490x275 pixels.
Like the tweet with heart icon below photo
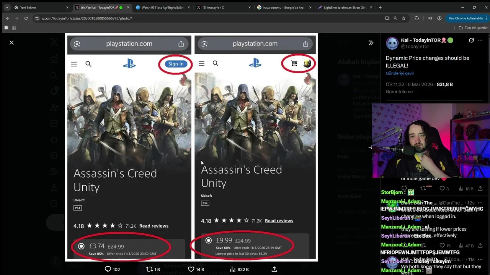pos(191,269)
